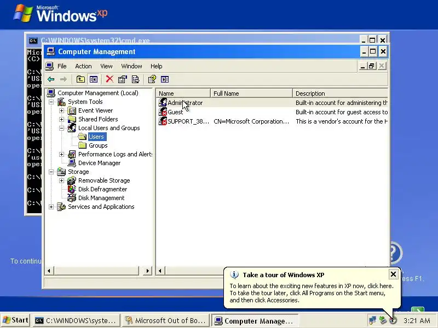Click Computer Management taskbar button

pyautogui.click(x=255, y=321)
